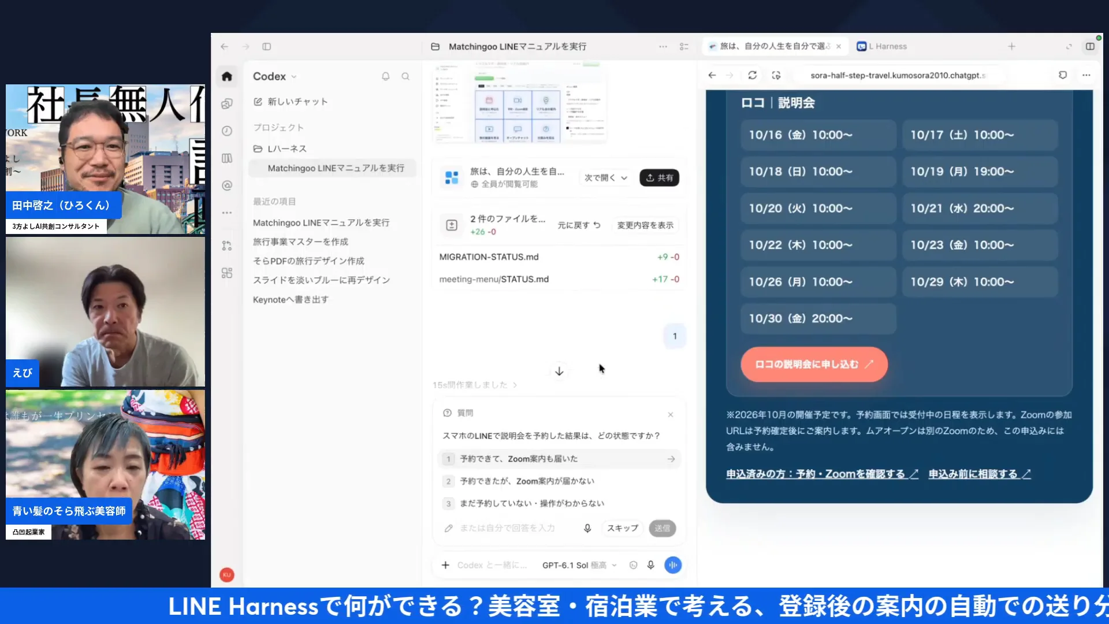Choose option 予約できて、Zoom案内も届いた
This screenshot has width=1109, height=624.
559,459
